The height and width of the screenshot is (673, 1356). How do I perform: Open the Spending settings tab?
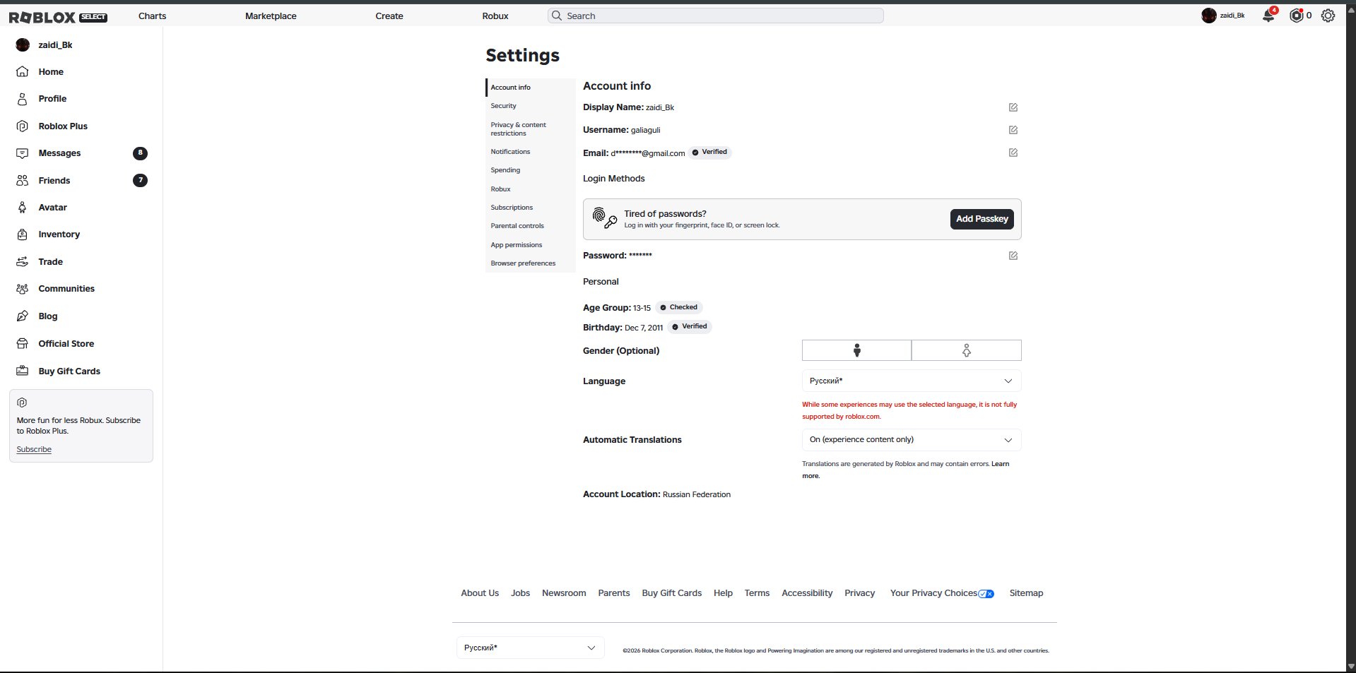pyautogui.click(x=531, y=170)
